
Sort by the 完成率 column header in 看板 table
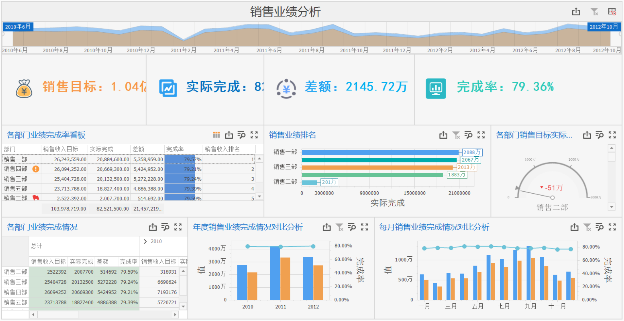click(x=183, y=149)
